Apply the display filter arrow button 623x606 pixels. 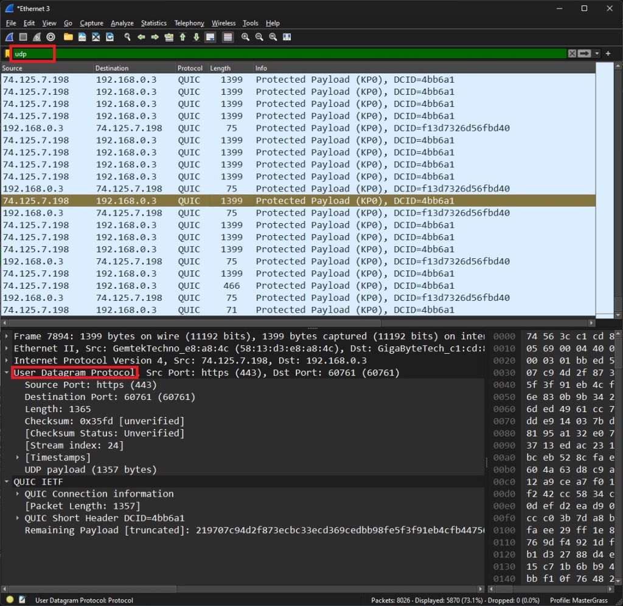tap(584, 53)
